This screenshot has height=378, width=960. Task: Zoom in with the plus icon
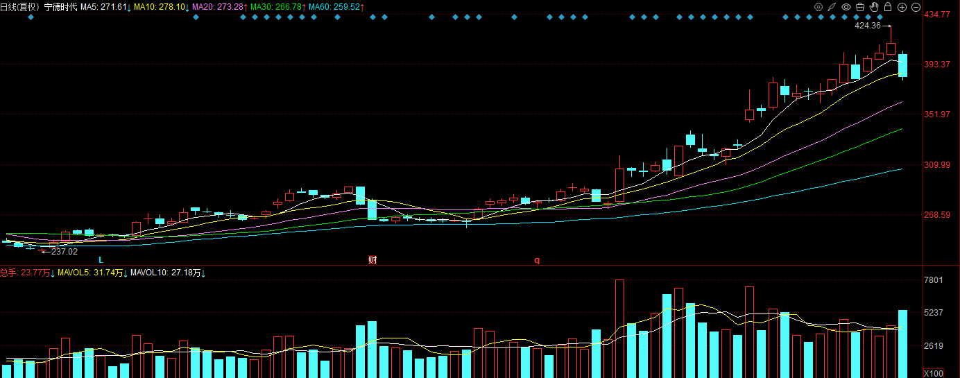coord(902,7)
